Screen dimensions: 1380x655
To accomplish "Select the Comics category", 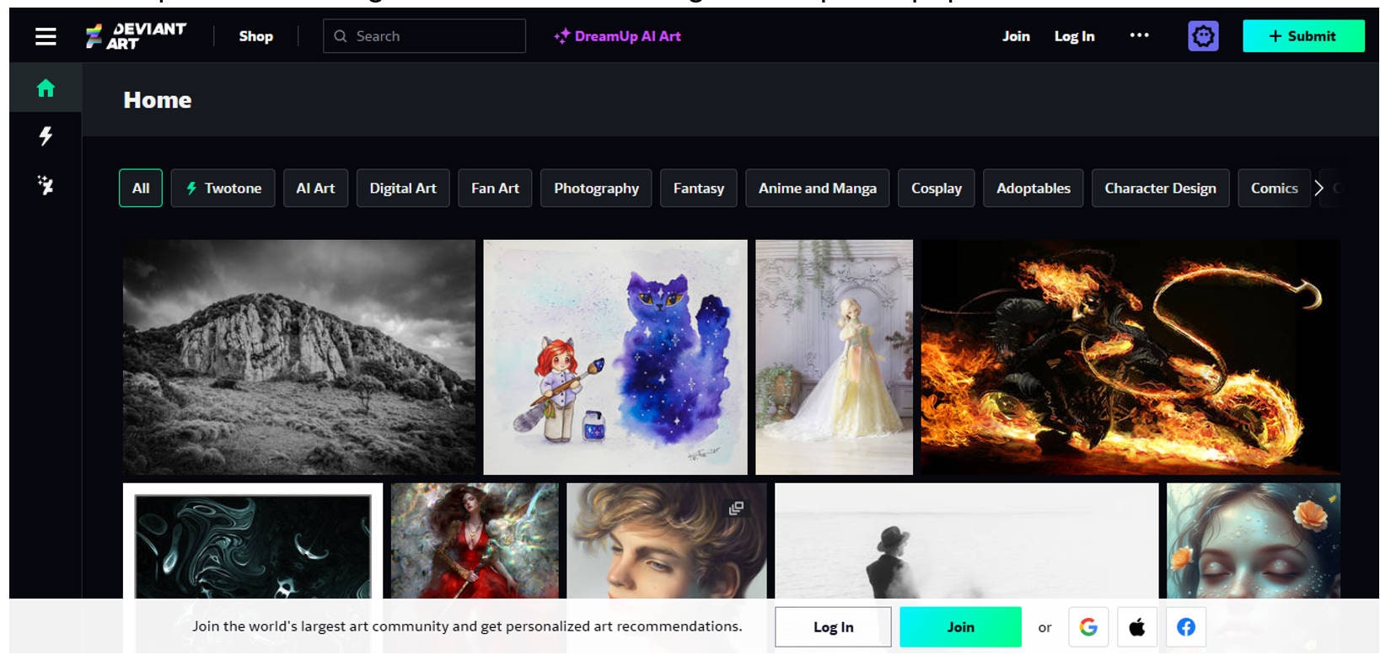I will point(1275,188).
